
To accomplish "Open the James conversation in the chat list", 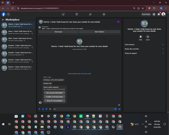I will click(18, 32).
